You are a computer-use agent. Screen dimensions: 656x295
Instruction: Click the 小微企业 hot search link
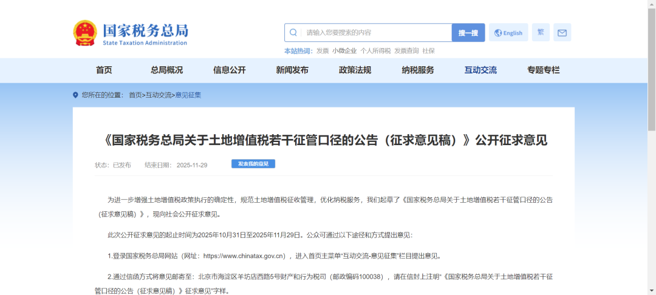[344, 51]
